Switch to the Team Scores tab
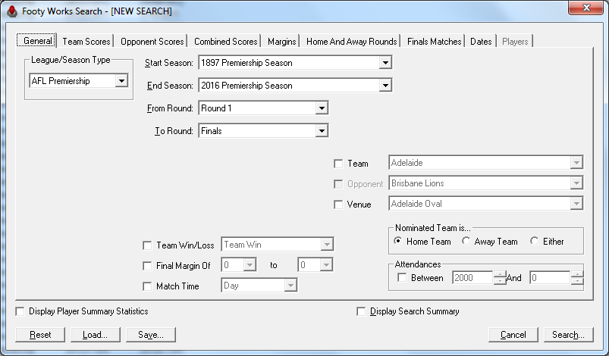 tap(86, 42)
